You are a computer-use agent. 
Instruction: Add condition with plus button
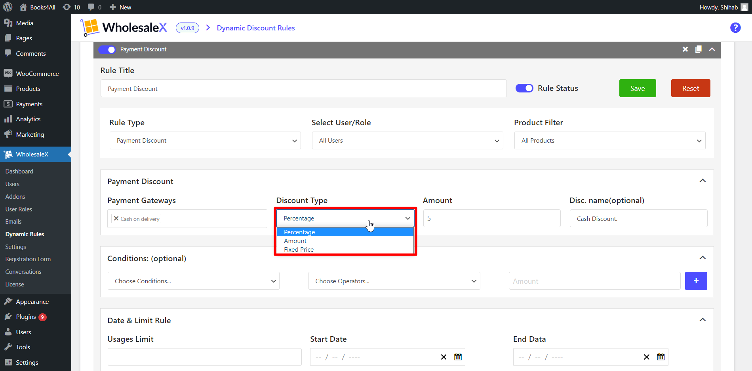tap(696, 281)
